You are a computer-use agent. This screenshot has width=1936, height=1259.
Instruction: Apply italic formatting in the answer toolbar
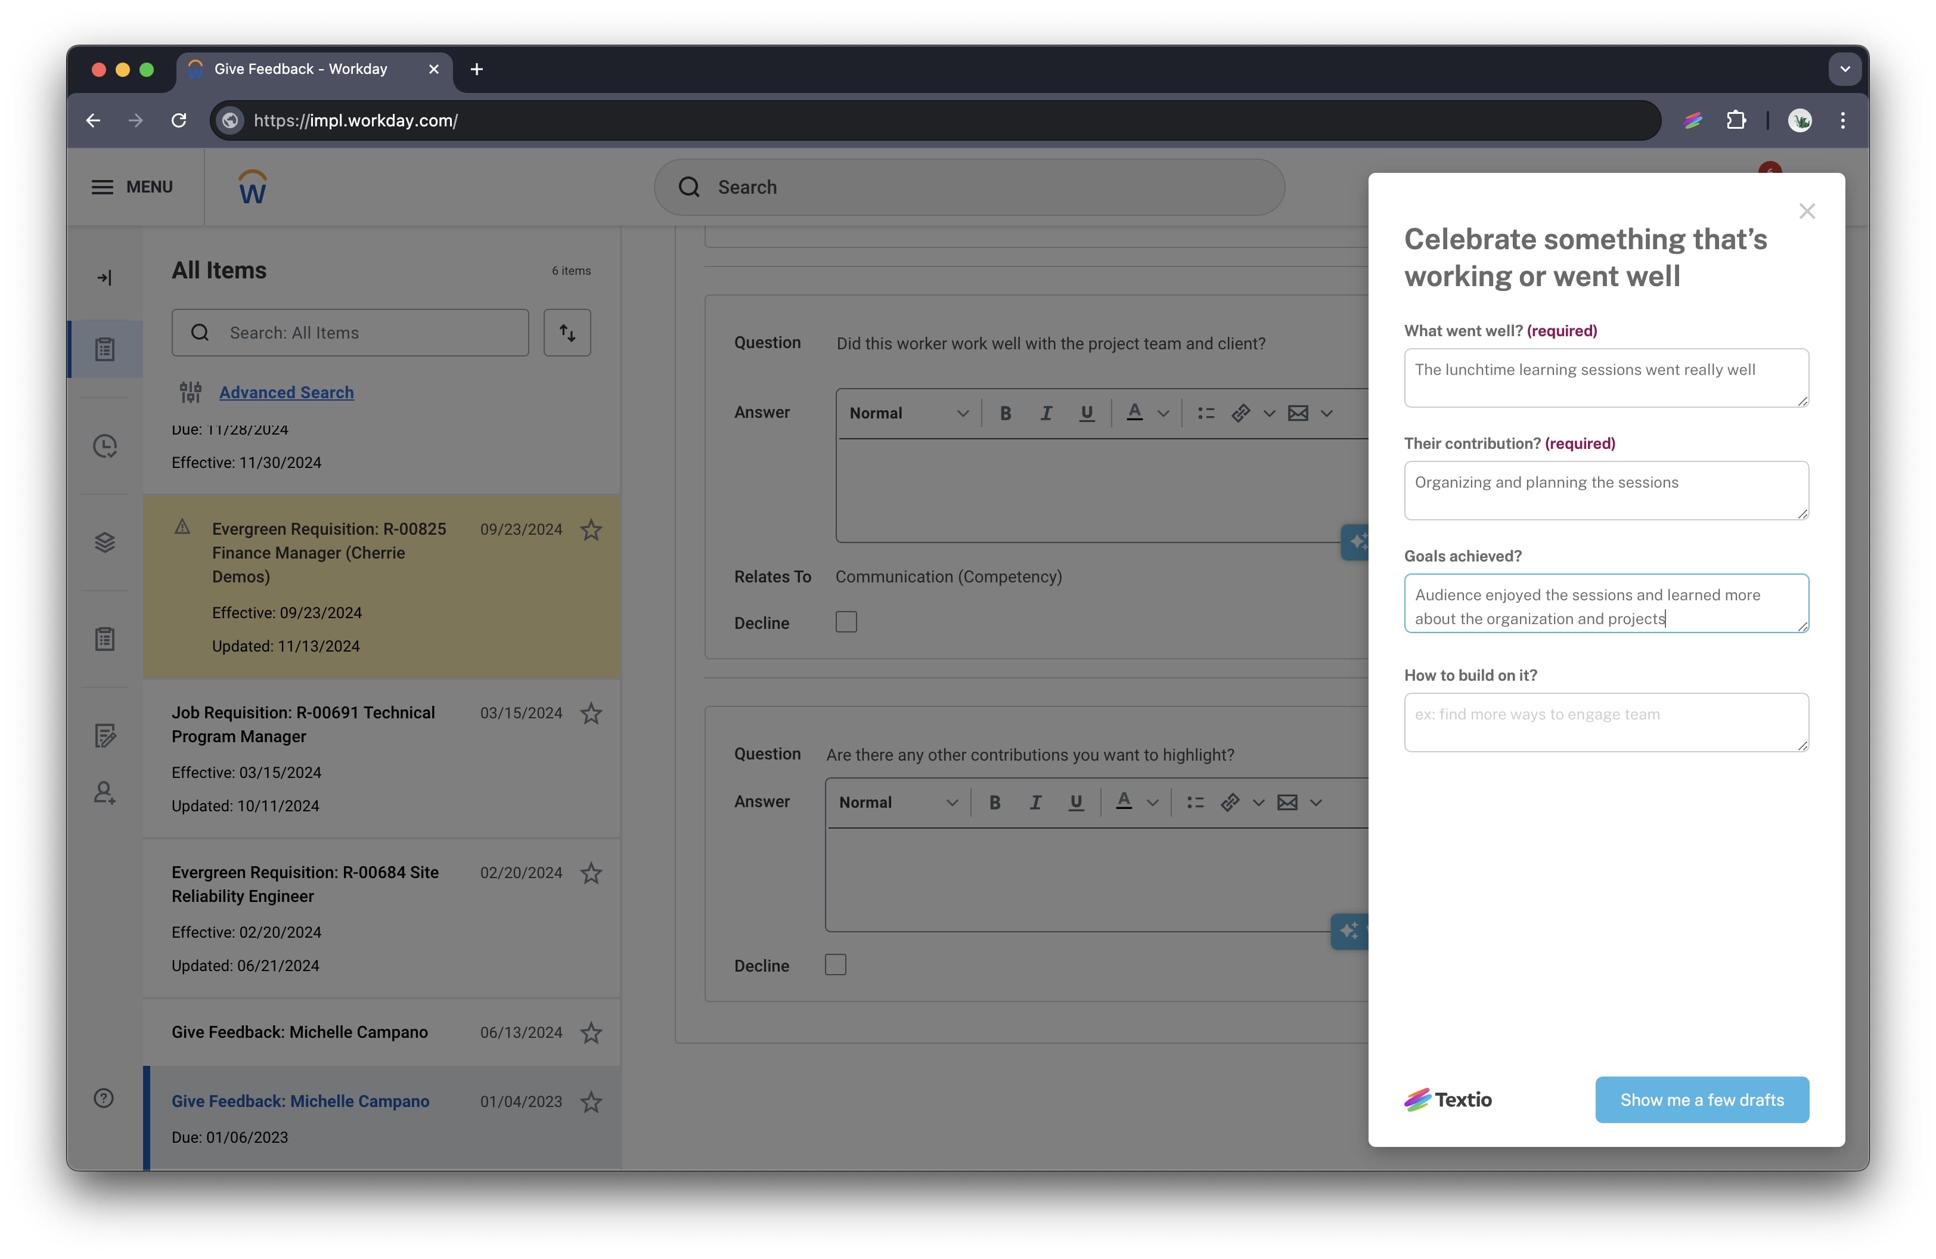pos(1047,413)
